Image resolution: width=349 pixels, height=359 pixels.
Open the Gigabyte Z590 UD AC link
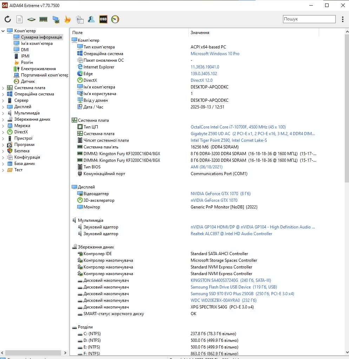252,133
